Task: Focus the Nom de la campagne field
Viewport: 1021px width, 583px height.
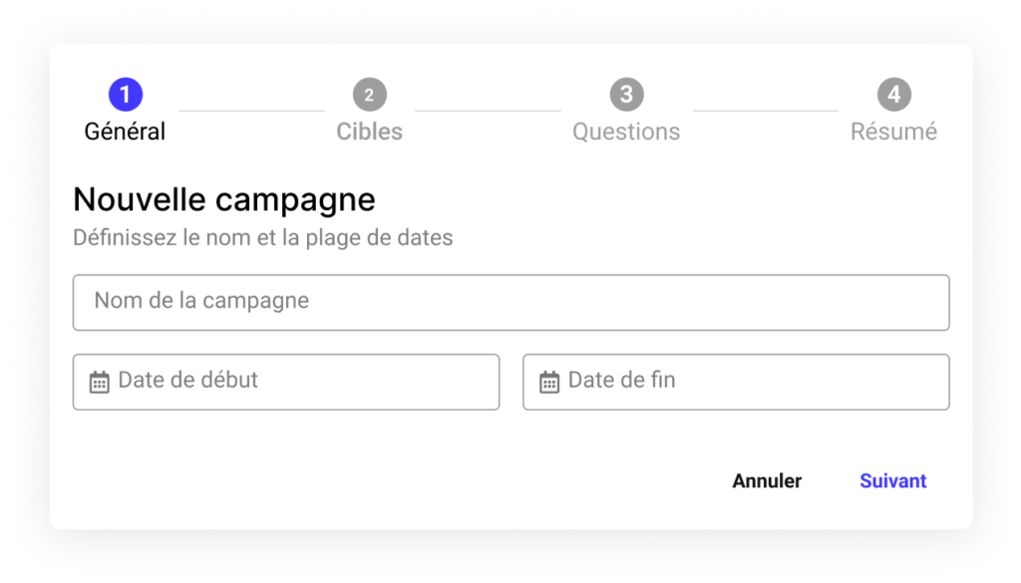Action: (x=510, y=302)
